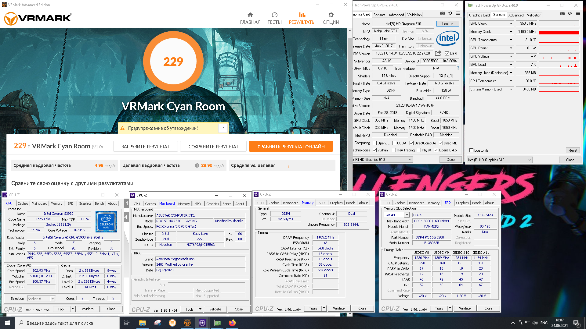This screenshot has height=329, width=586.
Task: Click the Intel logo in GPU-Z
Action: point(447,38)
